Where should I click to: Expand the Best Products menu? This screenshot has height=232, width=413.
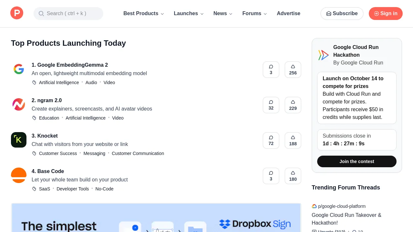(x=144, y=14)
